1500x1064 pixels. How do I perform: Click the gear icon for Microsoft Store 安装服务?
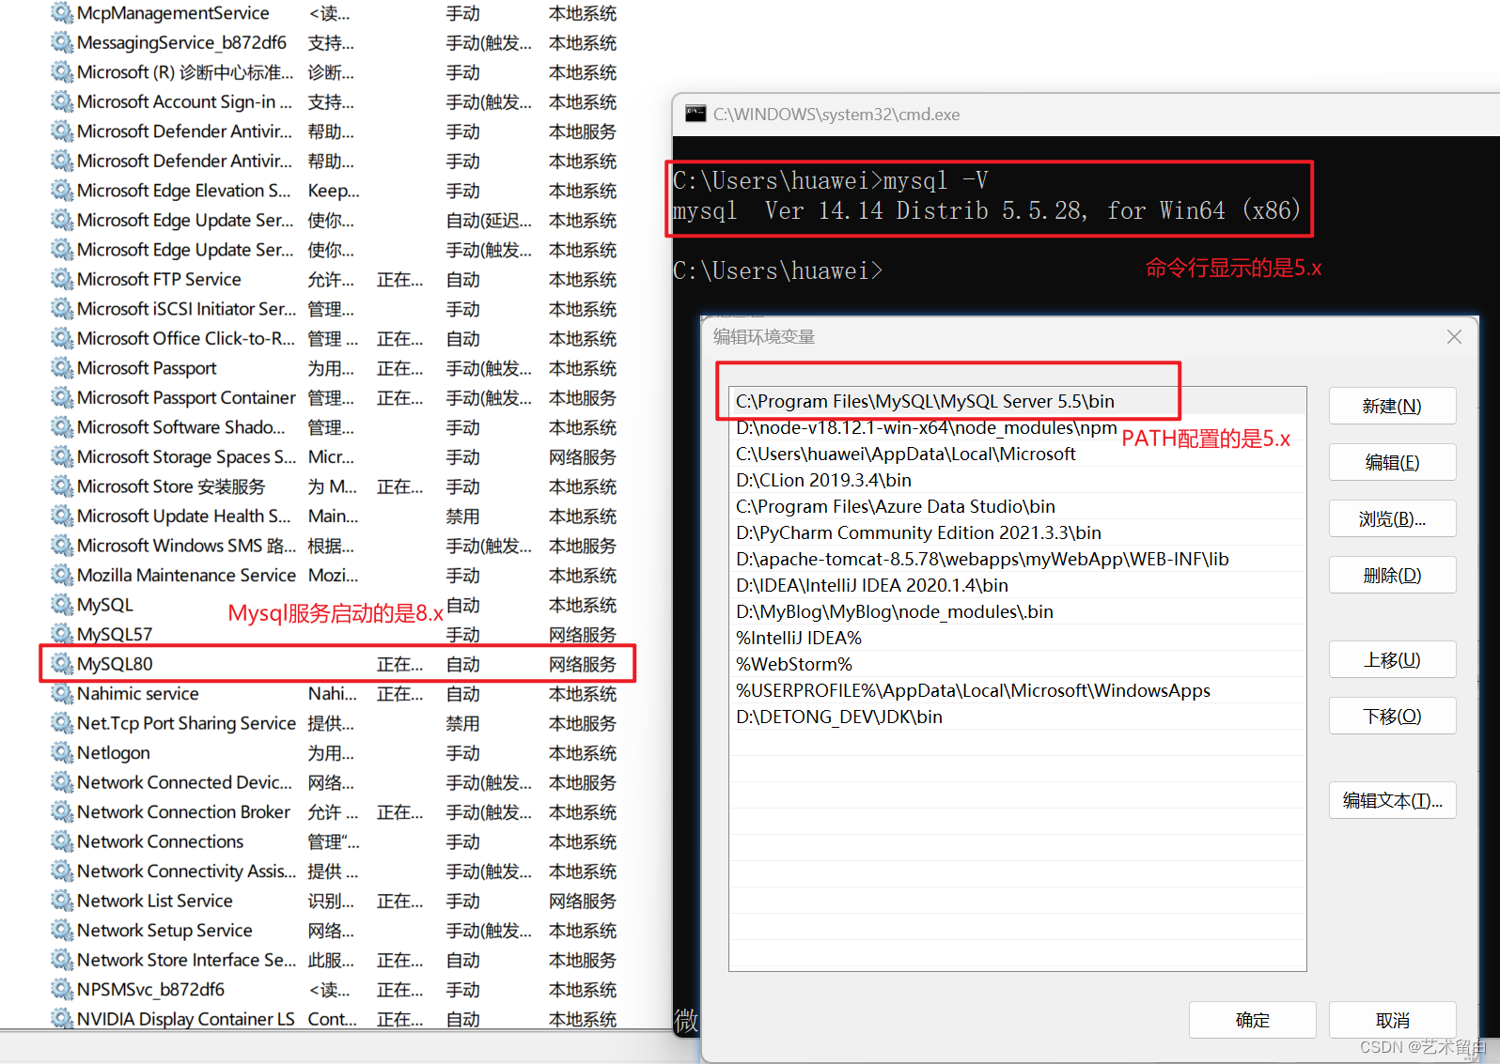click(x=62, y=486)
